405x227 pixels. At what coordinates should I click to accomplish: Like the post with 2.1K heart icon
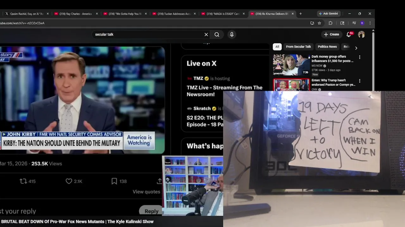[x=69, y=181]
